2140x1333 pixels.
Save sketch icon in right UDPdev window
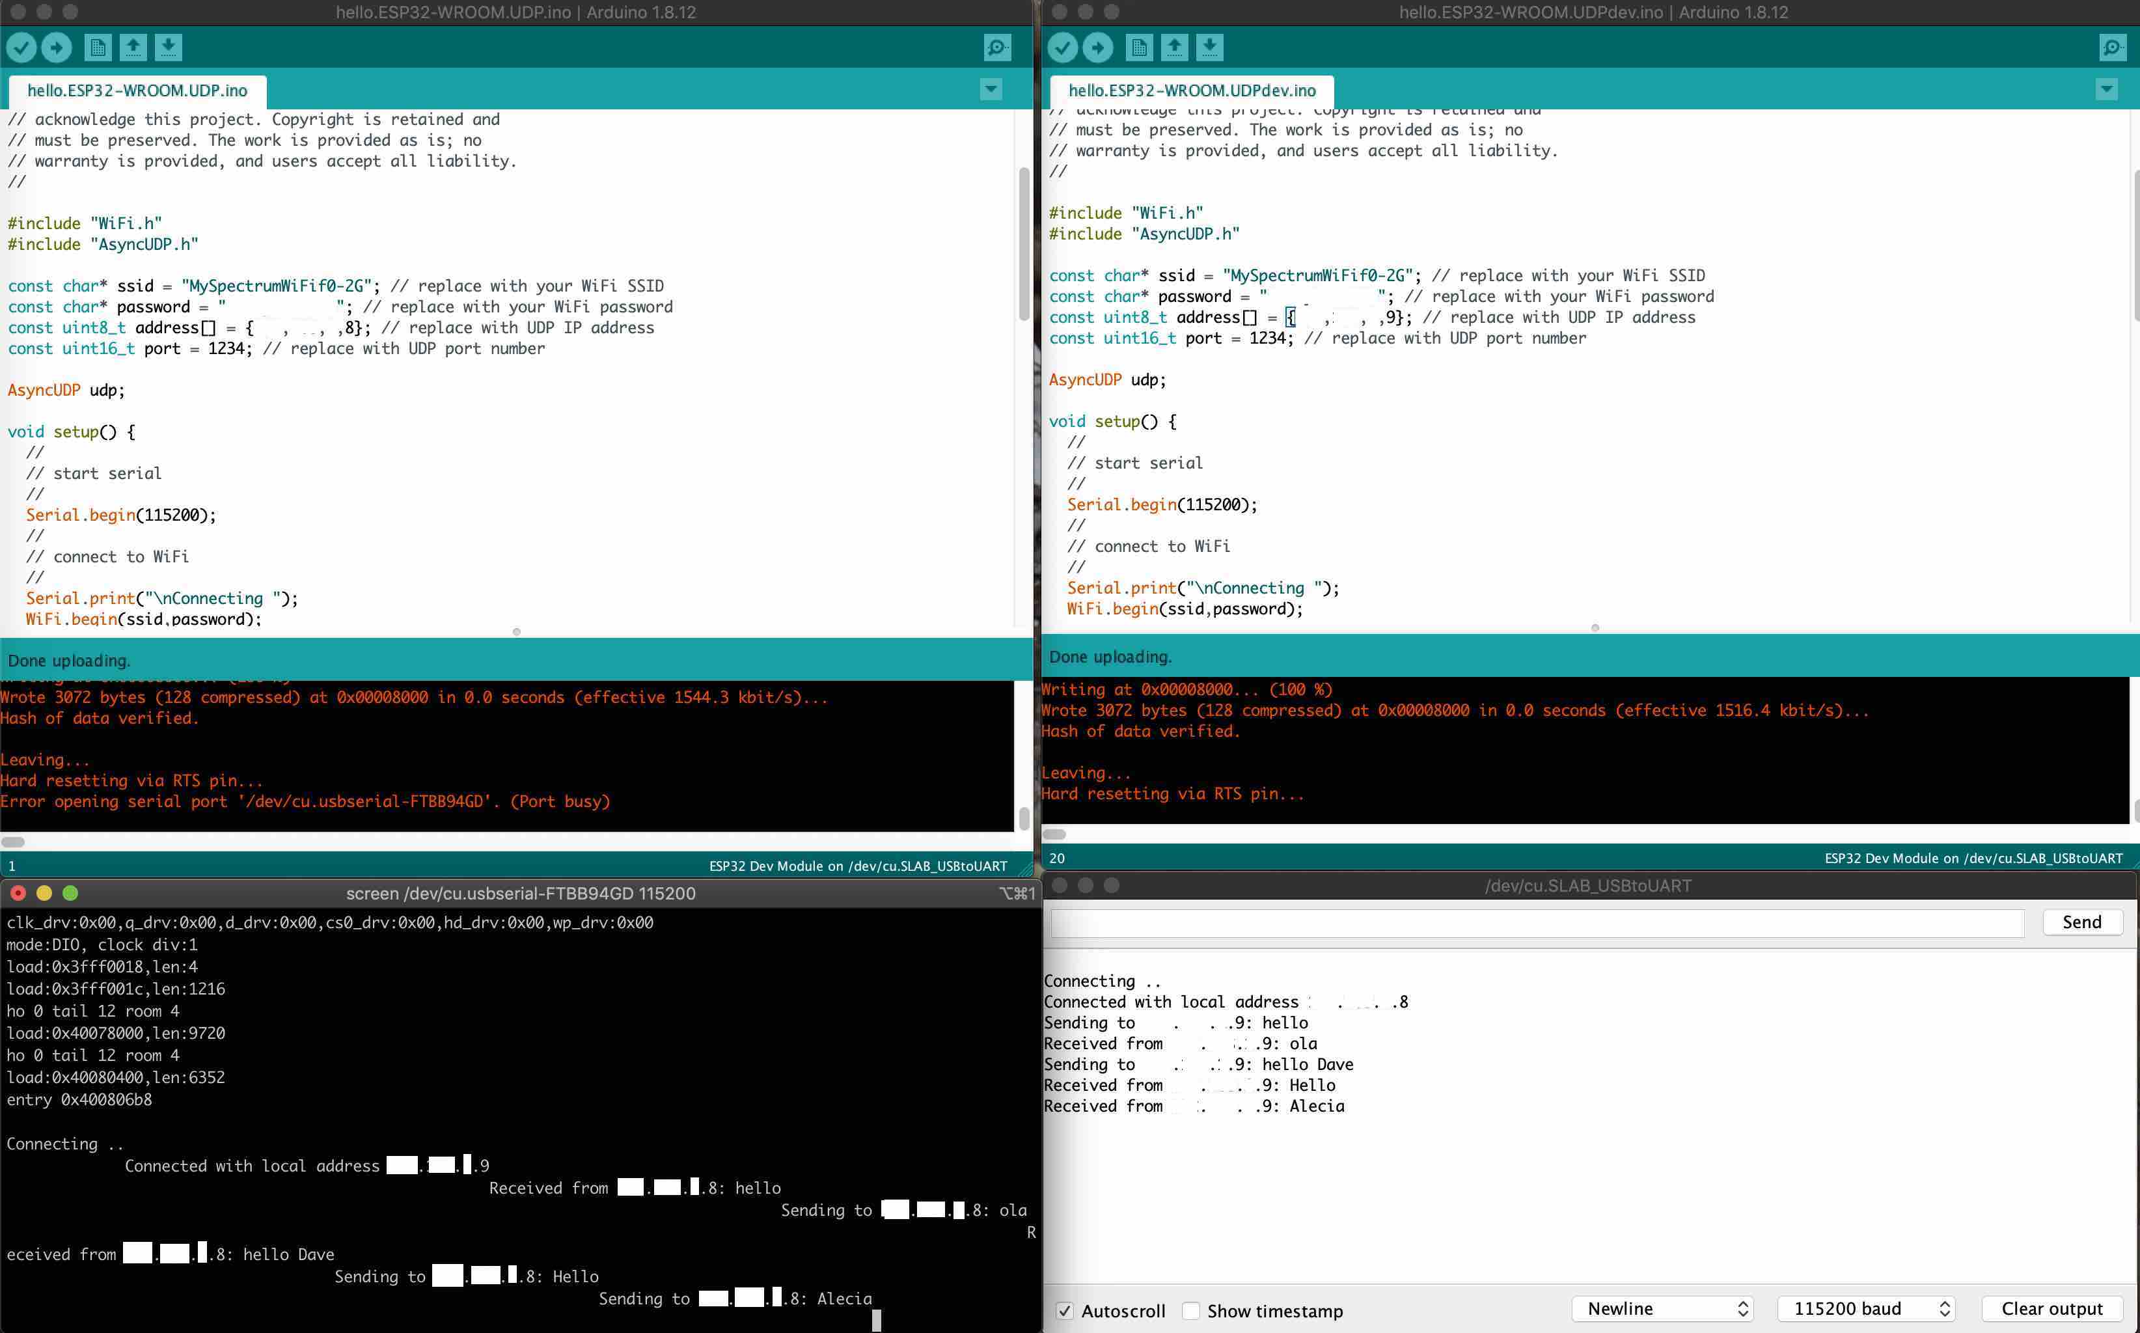[x=1210, y=48]
